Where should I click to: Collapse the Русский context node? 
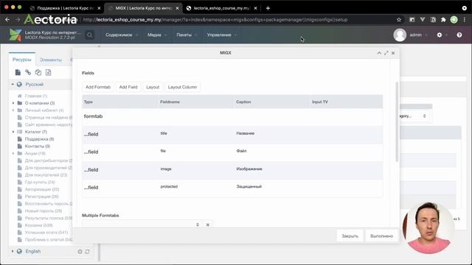tap(13, 85)
